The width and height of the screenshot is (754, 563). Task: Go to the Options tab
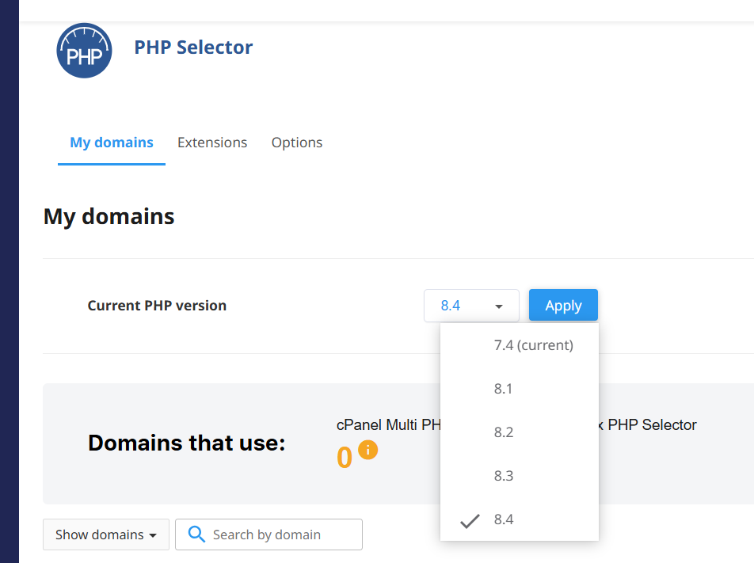click(297, 143)
